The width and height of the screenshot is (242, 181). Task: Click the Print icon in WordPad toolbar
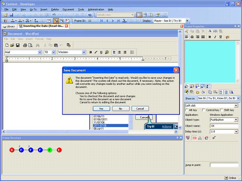25,45
